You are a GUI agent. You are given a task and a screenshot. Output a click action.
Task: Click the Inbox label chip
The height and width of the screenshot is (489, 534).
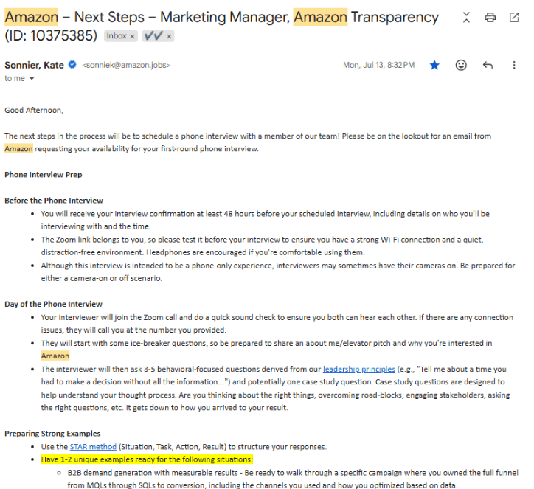[x=117, y=35]
